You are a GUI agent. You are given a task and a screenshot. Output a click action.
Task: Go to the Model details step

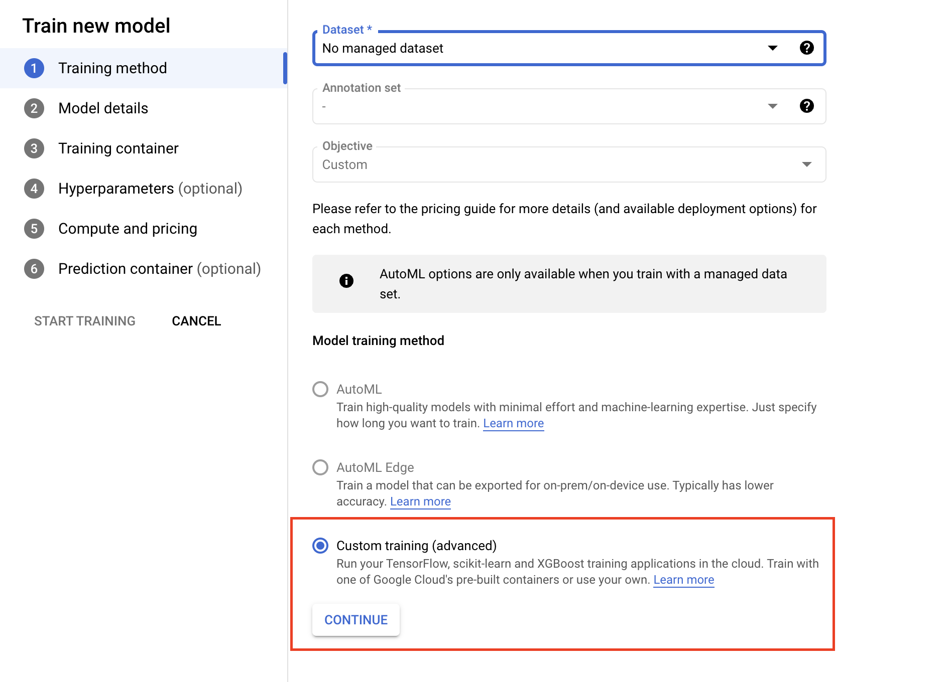(103, 108)
